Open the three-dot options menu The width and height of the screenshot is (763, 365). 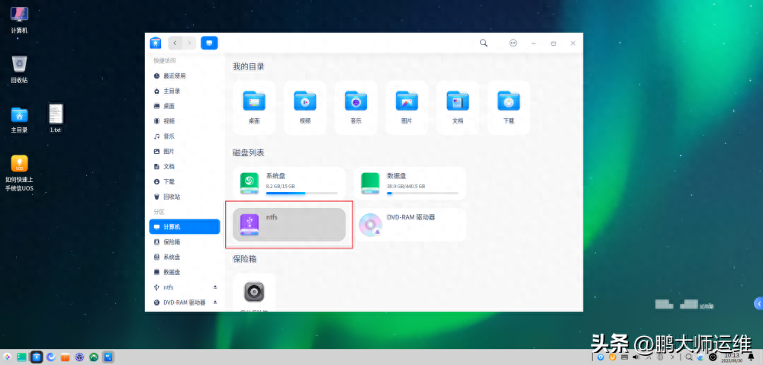[x=513, y=43]
